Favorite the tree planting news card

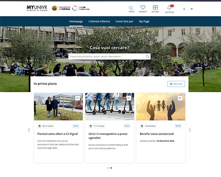coord(78,98)
